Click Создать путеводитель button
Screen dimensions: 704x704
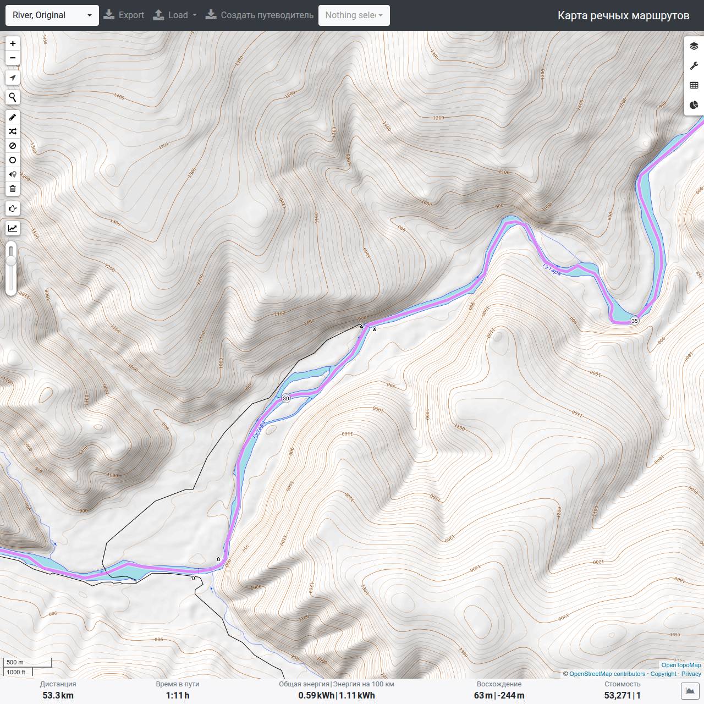[x=260, y=15]
